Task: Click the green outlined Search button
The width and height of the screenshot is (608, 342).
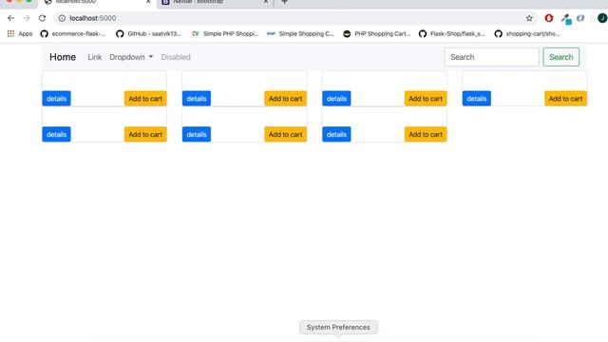Action: pyautogui.click(x=561, y=57)
